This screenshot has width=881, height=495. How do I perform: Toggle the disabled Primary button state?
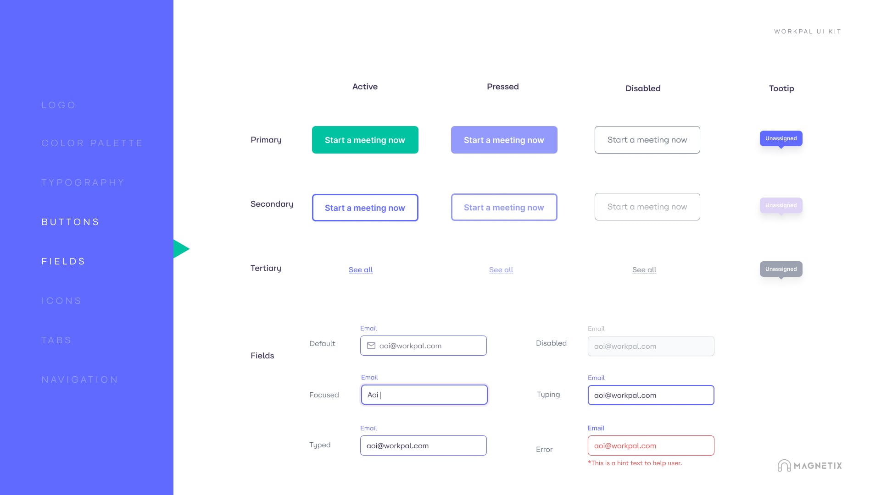tap(647, 140)
